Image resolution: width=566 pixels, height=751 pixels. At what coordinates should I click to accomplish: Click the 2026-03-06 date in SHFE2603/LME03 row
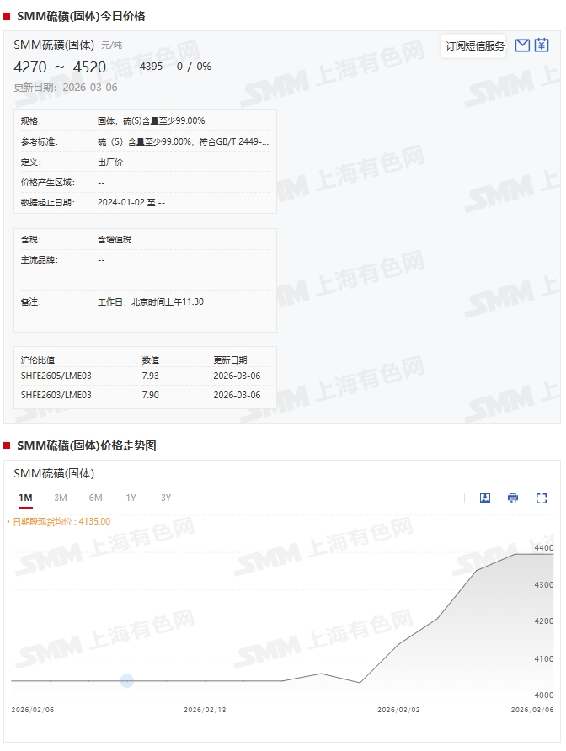(237, 395)
